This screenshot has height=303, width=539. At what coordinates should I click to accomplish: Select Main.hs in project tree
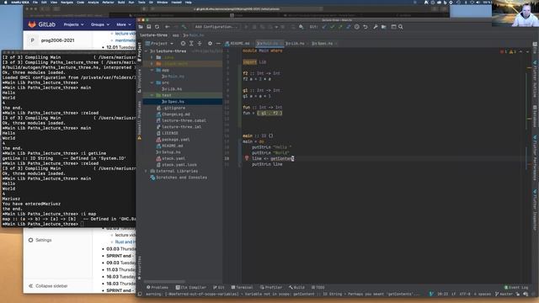[x=173, y=77]
